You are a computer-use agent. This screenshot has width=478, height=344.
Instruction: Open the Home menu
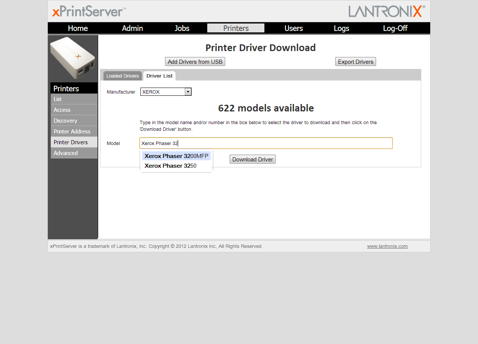coord(78,28)
